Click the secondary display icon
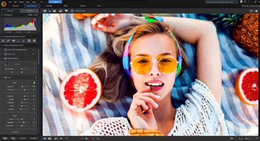260x141 pixels. tap(61, 11)
